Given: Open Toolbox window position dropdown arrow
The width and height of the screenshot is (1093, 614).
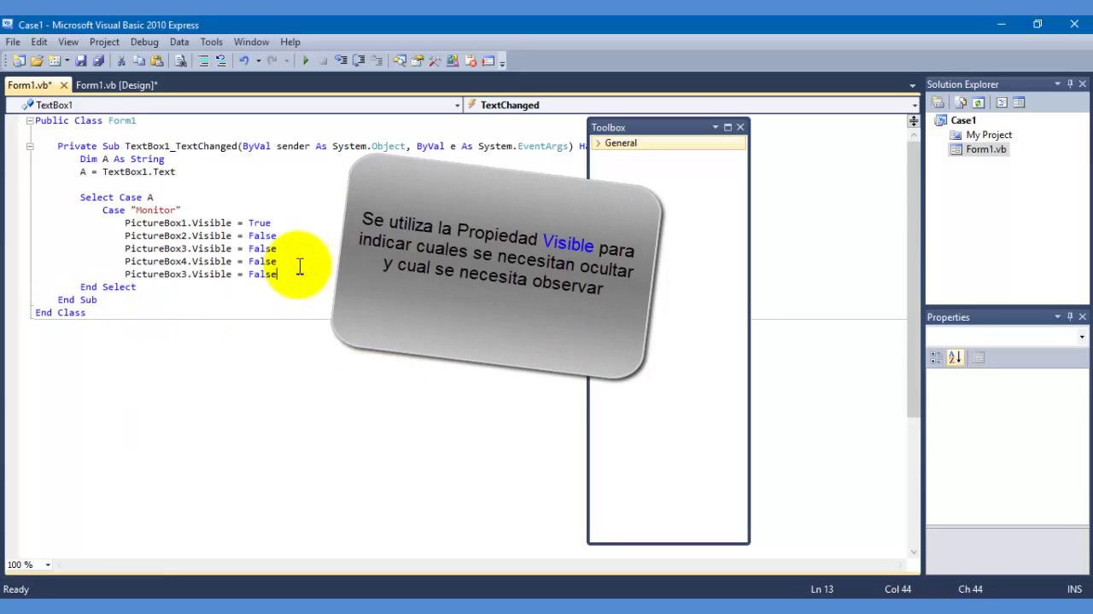Looking at the screenshot, I should [716, 127].
